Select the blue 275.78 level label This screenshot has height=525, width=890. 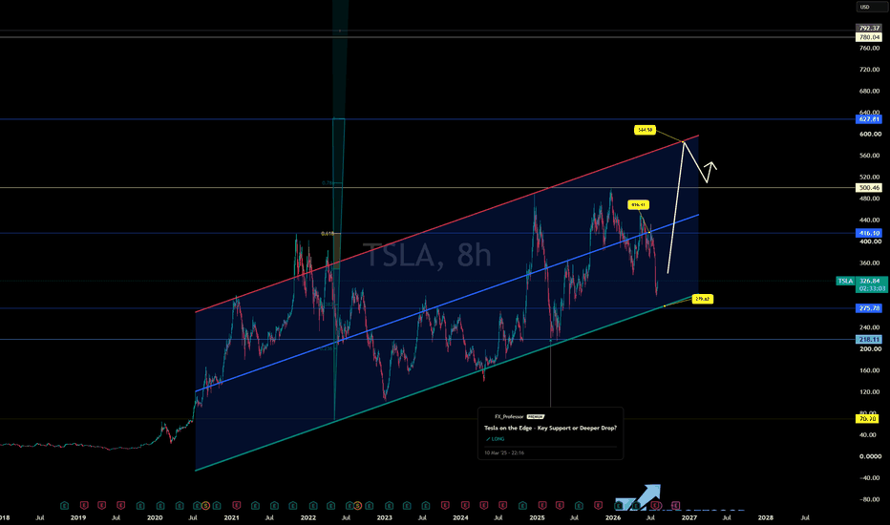tap(868, 308)
